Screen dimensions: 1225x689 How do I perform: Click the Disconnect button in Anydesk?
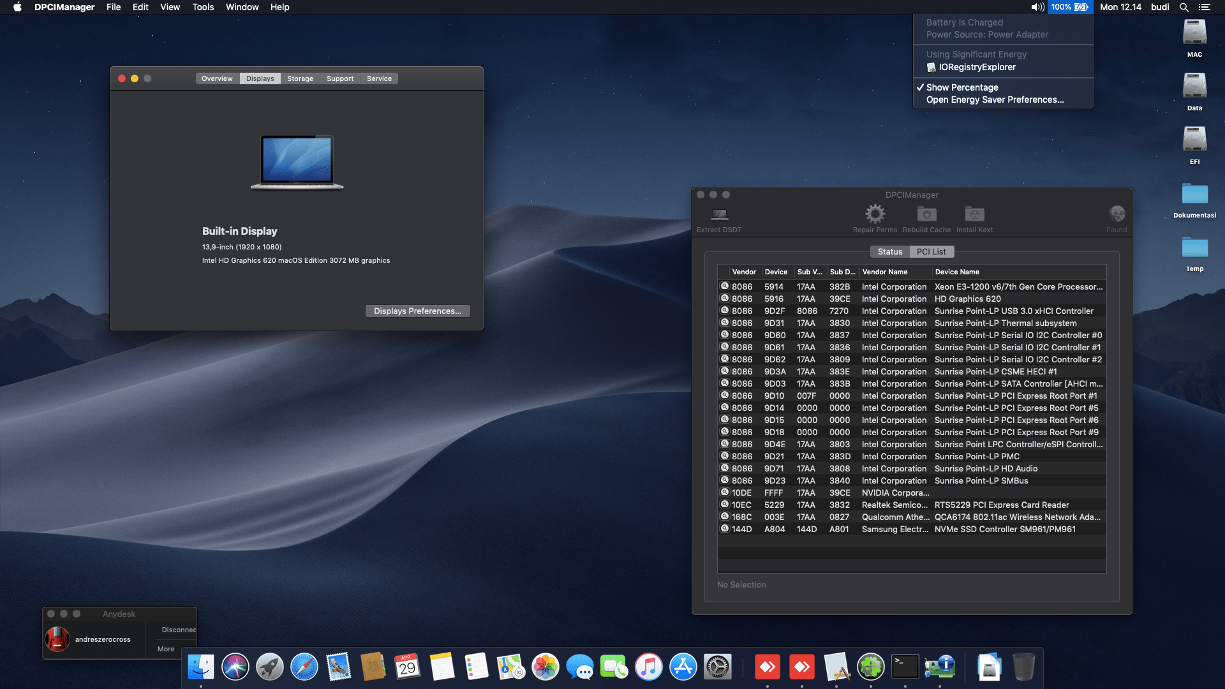[178, 630]
